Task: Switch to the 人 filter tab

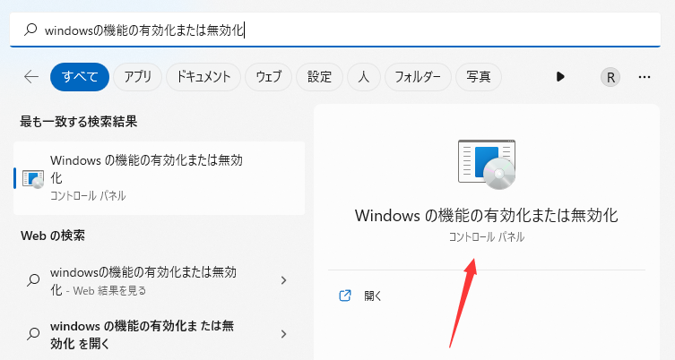Action: 364,77
